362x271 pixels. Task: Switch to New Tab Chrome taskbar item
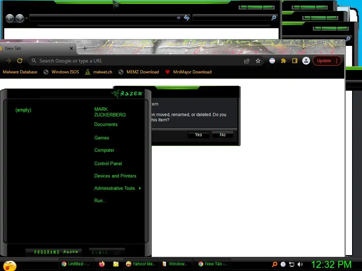[214, 264]
